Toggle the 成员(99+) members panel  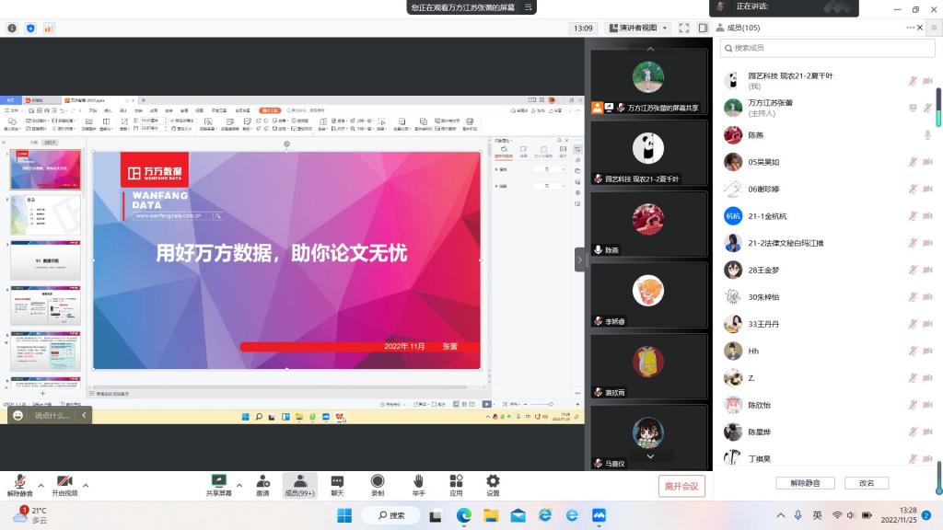299,485
